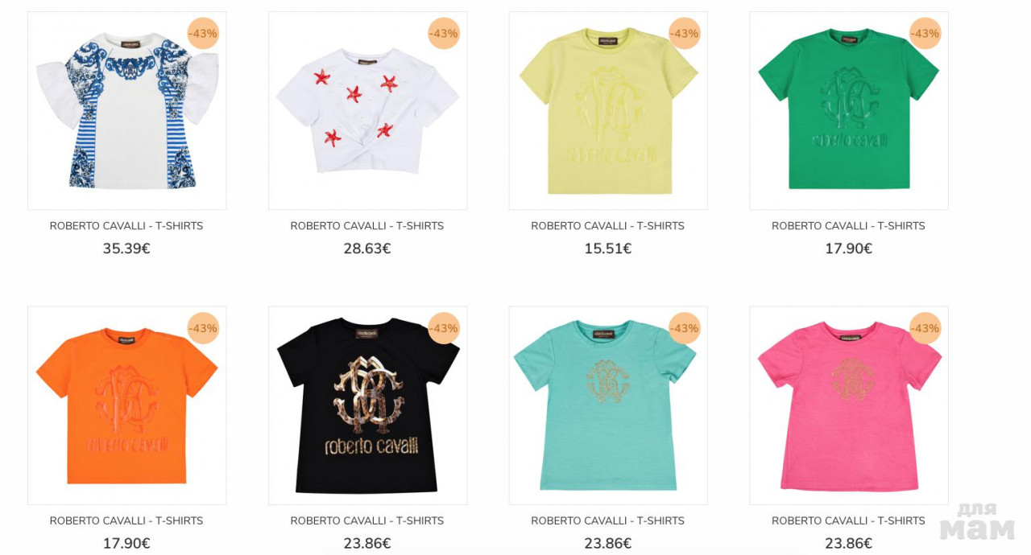Open the pink glitter logo t-shirt image
This screenshot has width=1031, height=555.
(849, 405)
